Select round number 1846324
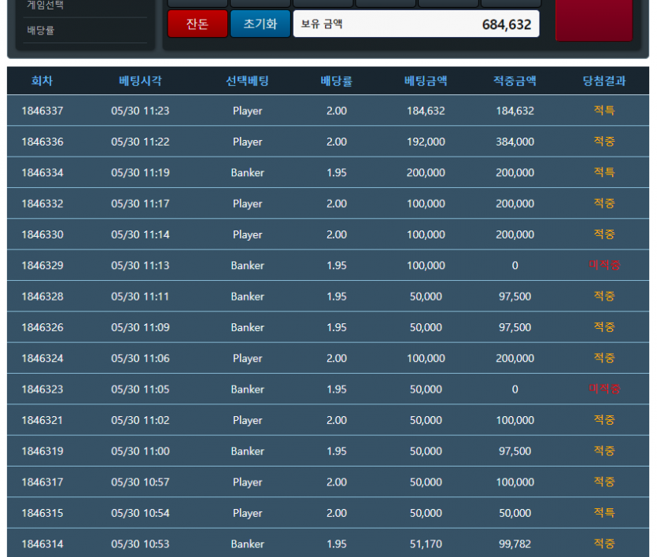Viewport: 657px width, 557px height. (42, 359)
